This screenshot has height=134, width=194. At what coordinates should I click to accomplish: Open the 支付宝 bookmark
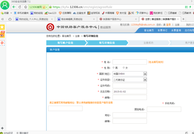121,13
